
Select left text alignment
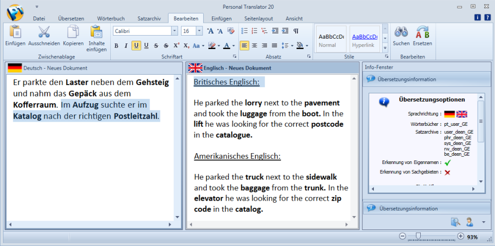[x=244, y=46]
